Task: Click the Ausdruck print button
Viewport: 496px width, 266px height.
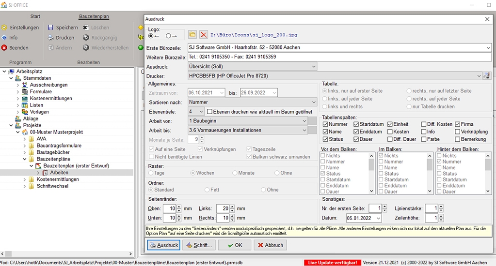Action: point(163,245)
